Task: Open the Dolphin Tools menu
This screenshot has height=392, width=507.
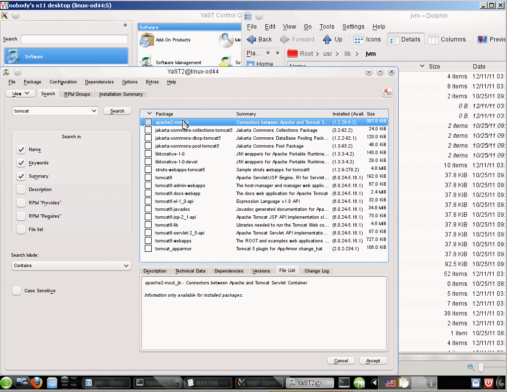Action: [x=327, y=27]
